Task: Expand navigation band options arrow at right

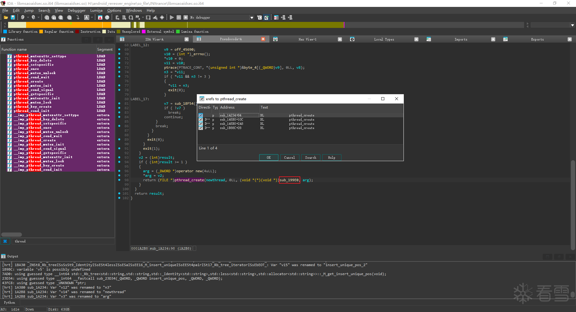Action: pos(572,25)
